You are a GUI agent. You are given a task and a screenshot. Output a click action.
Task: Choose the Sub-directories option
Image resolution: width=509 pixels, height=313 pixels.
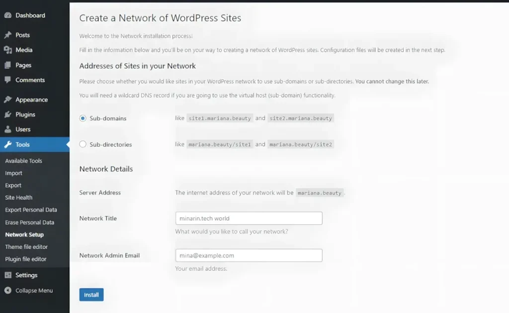click(83, 144)
